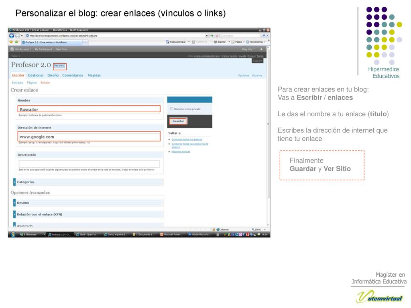411x308 pixels.
Task: Click the Cerrar Sesión link
Action: [230, 56]
